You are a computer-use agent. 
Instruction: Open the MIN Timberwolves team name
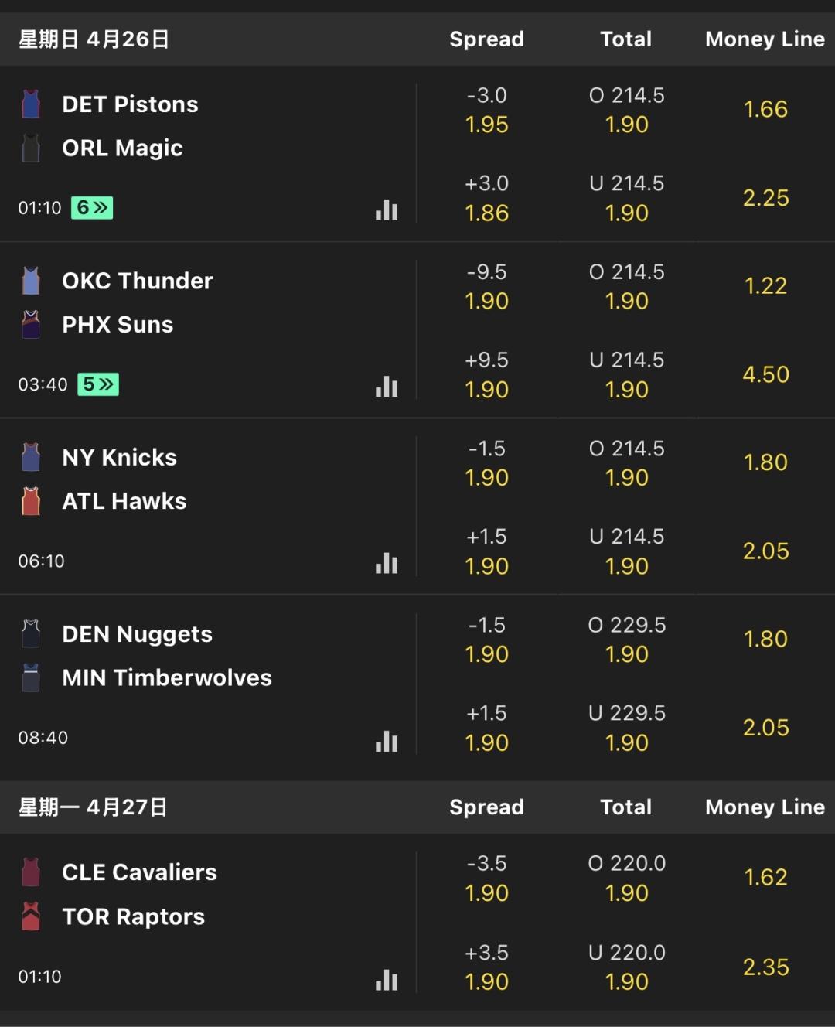[167, 678]
